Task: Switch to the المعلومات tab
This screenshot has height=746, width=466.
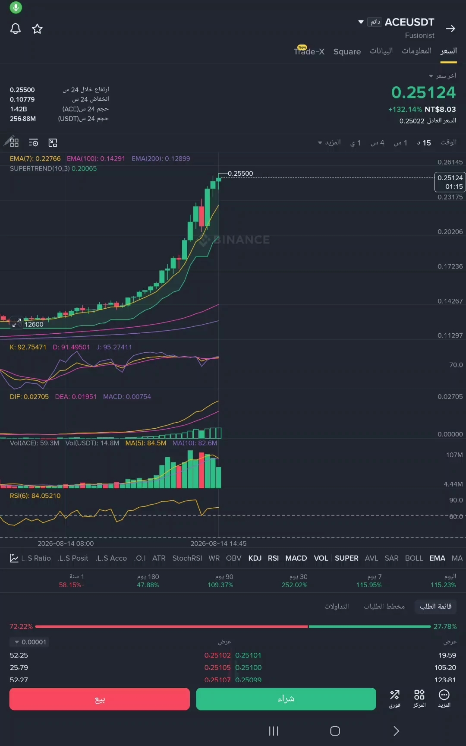Action: coord(416,51)
